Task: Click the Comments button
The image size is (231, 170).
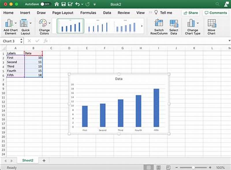Action: [216, 13]
